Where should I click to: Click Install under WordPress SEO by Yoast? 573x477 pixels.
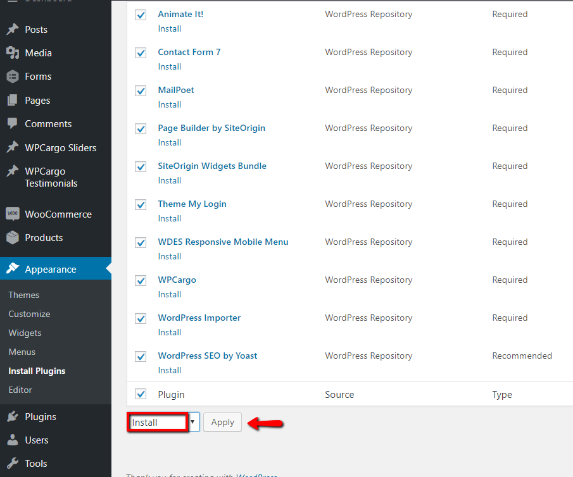coord(170,371)
